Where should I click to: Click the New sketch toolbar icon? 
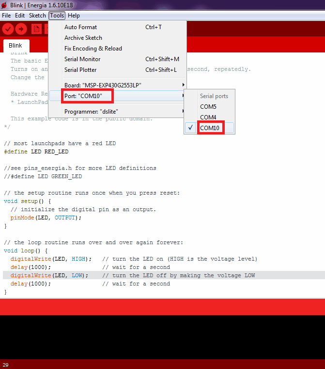point(36,29)
